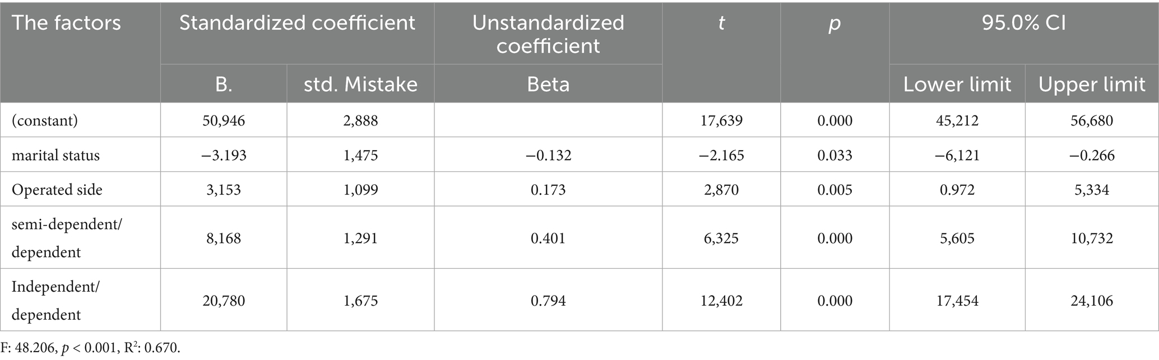Click the 'Independent/dependent' row label
This screenshot has width=1159, height=360.
(55, 301)
